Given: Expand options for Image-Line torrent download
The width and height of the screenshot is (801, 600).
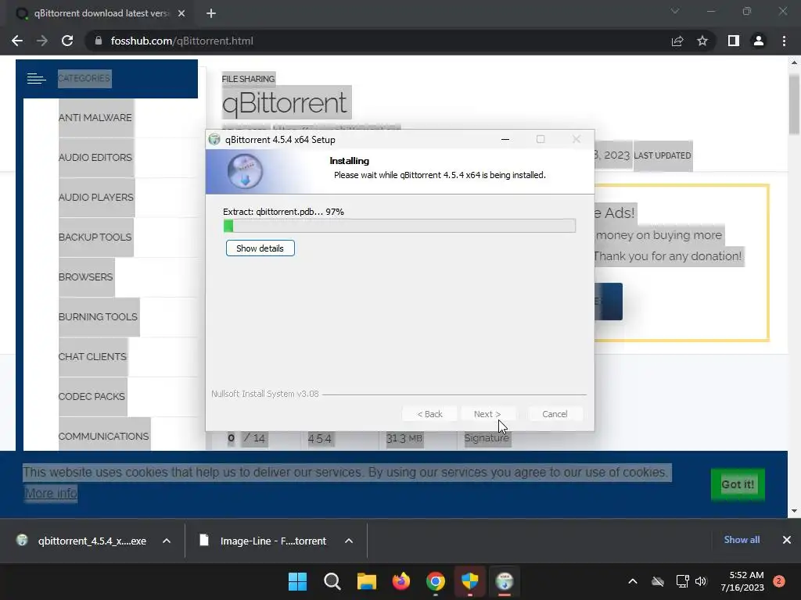Looking at the screenshot, I should pyautogui.click(x=349, y=541).
